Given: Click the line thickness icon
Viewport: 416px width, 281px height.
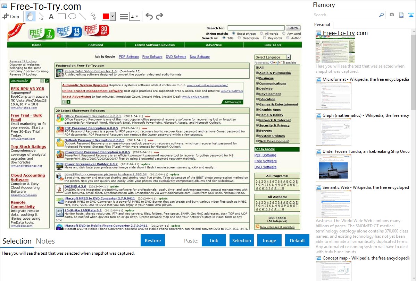Looking at the screenshot, I should (x=124, y=16).
